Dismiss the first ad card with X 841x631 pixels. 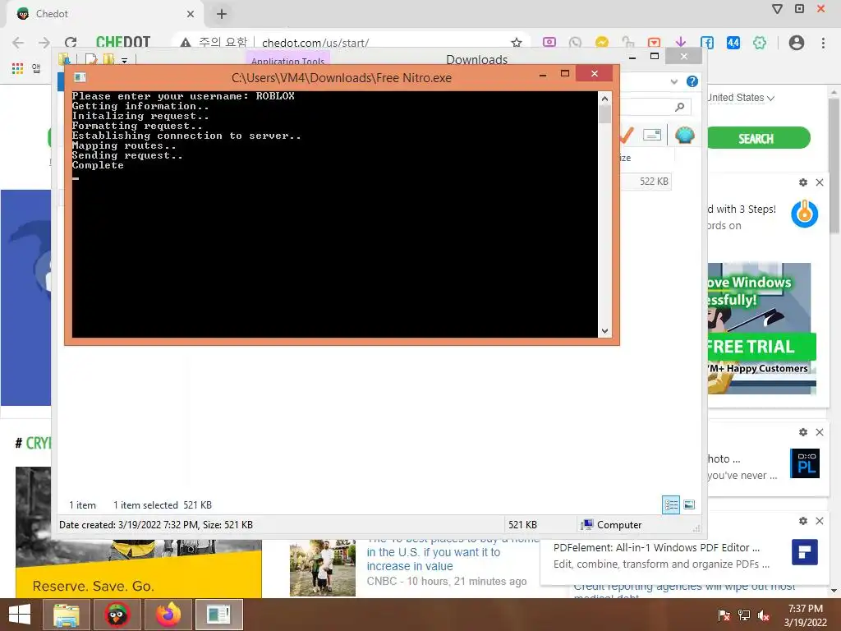coord(820,182)
